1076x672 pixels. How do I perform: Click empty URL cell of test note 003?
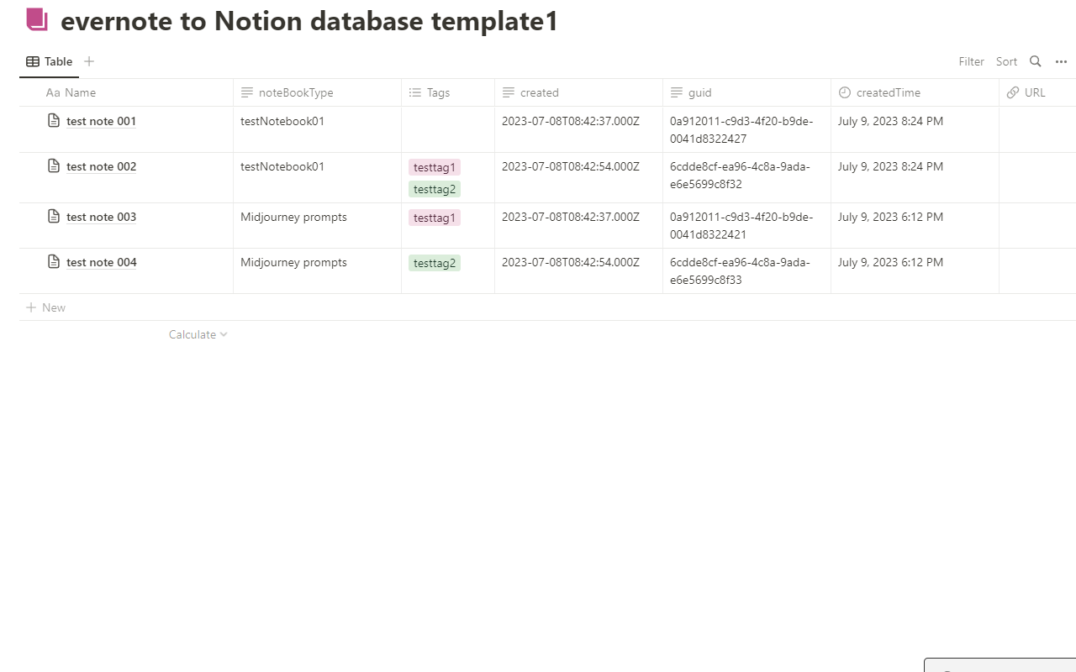click(x=1037, y=225)
